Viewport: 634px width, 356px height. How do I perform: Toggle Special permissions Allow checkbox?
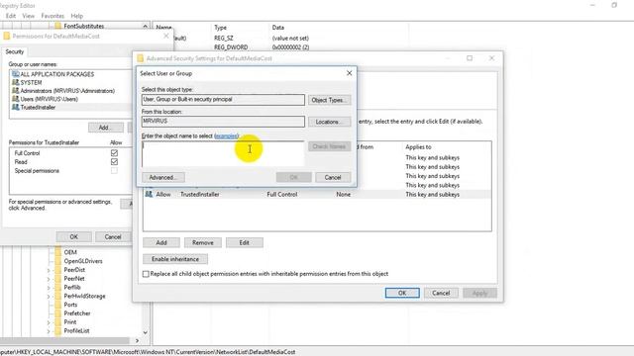coord(115,171)
